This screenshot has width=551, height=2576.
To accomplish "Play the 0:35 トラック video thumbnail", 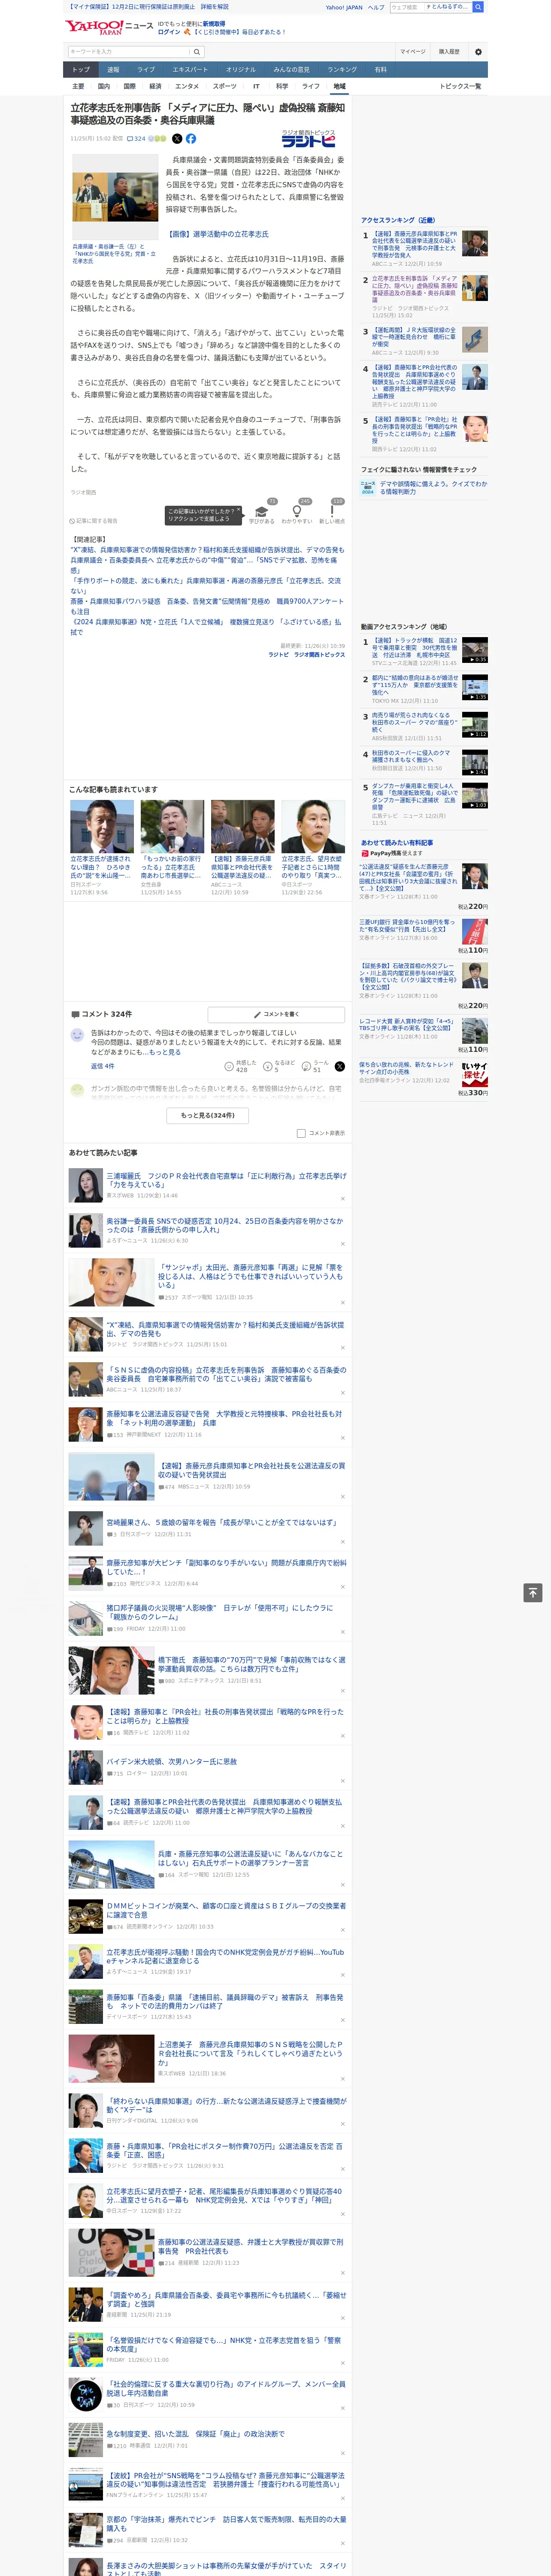I will coord(475,650).
